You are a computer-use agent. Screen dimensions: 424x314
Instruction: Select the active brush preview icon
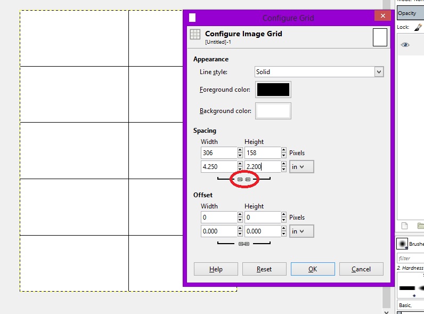coord(402,244)
